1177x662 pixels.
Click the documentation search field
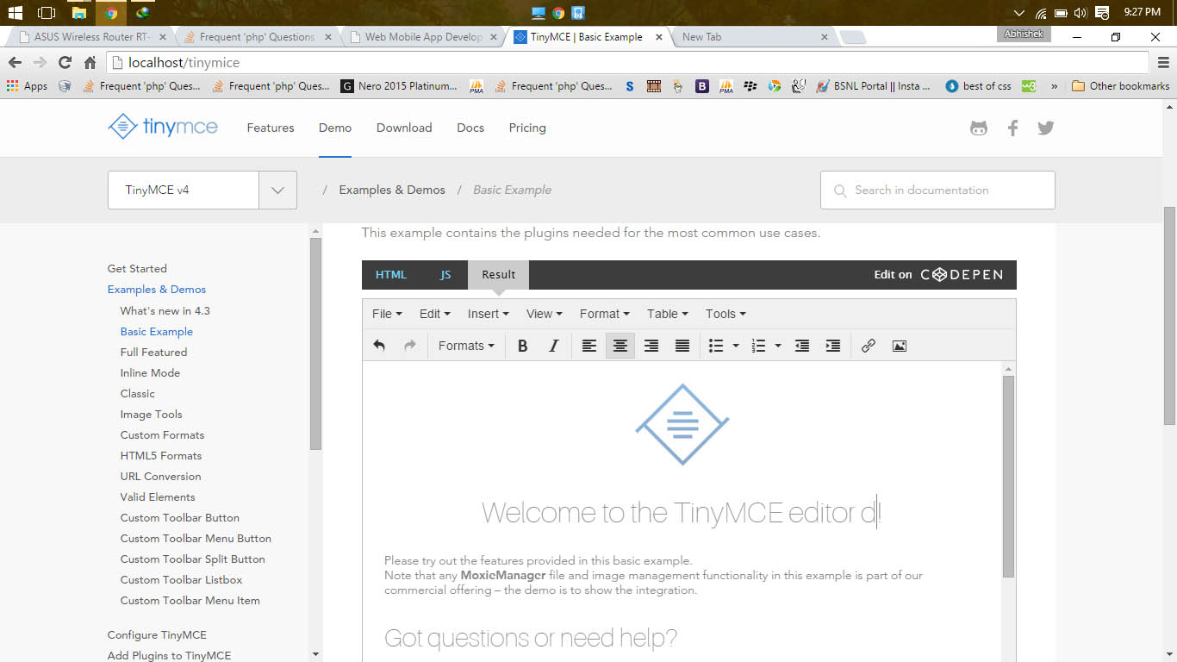(937, 190)
